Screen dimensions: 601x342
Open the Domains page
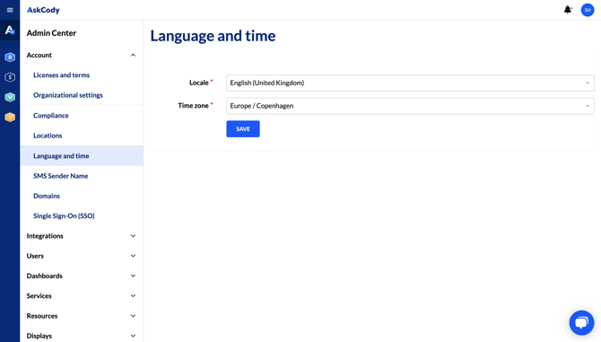tap(47, 196)
